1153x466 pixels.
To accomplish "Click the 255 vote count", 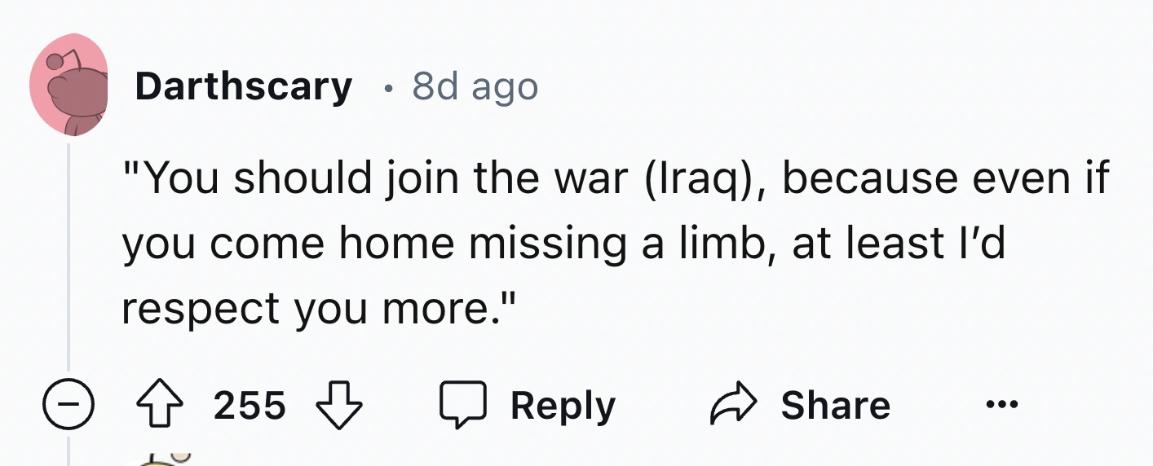I will tap(250, 405).
